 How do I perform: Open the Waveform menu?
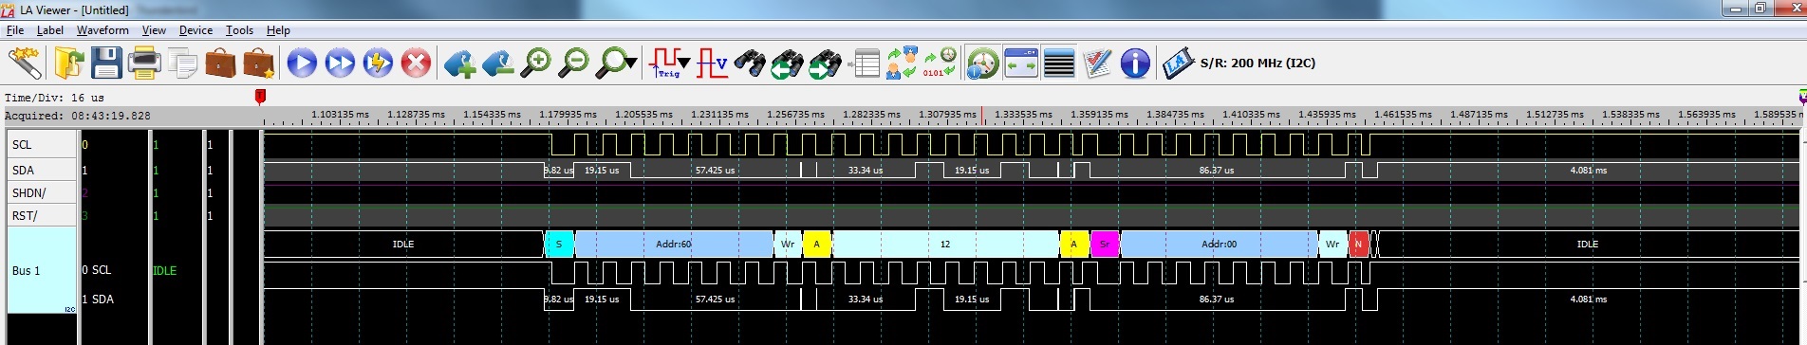click(102, 30)
